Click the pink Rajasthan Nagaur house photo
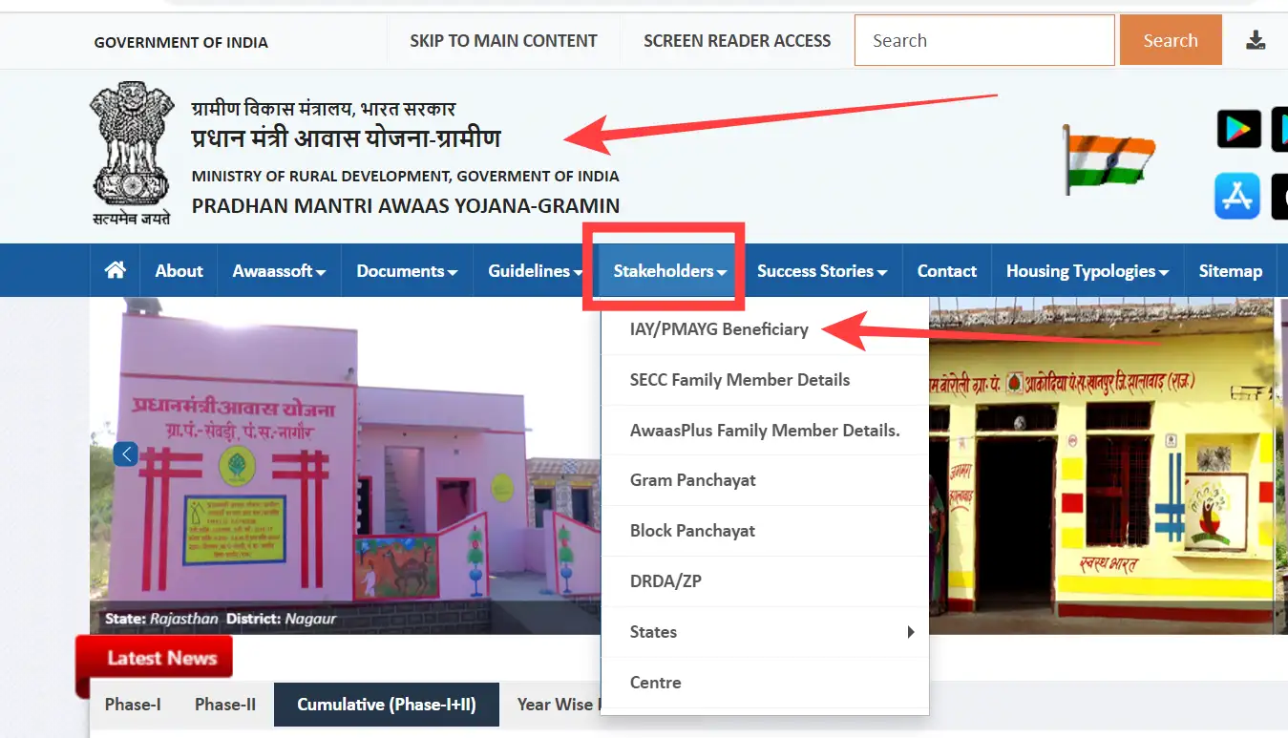This screenshot has width=1288, height=738. point(346,466)
